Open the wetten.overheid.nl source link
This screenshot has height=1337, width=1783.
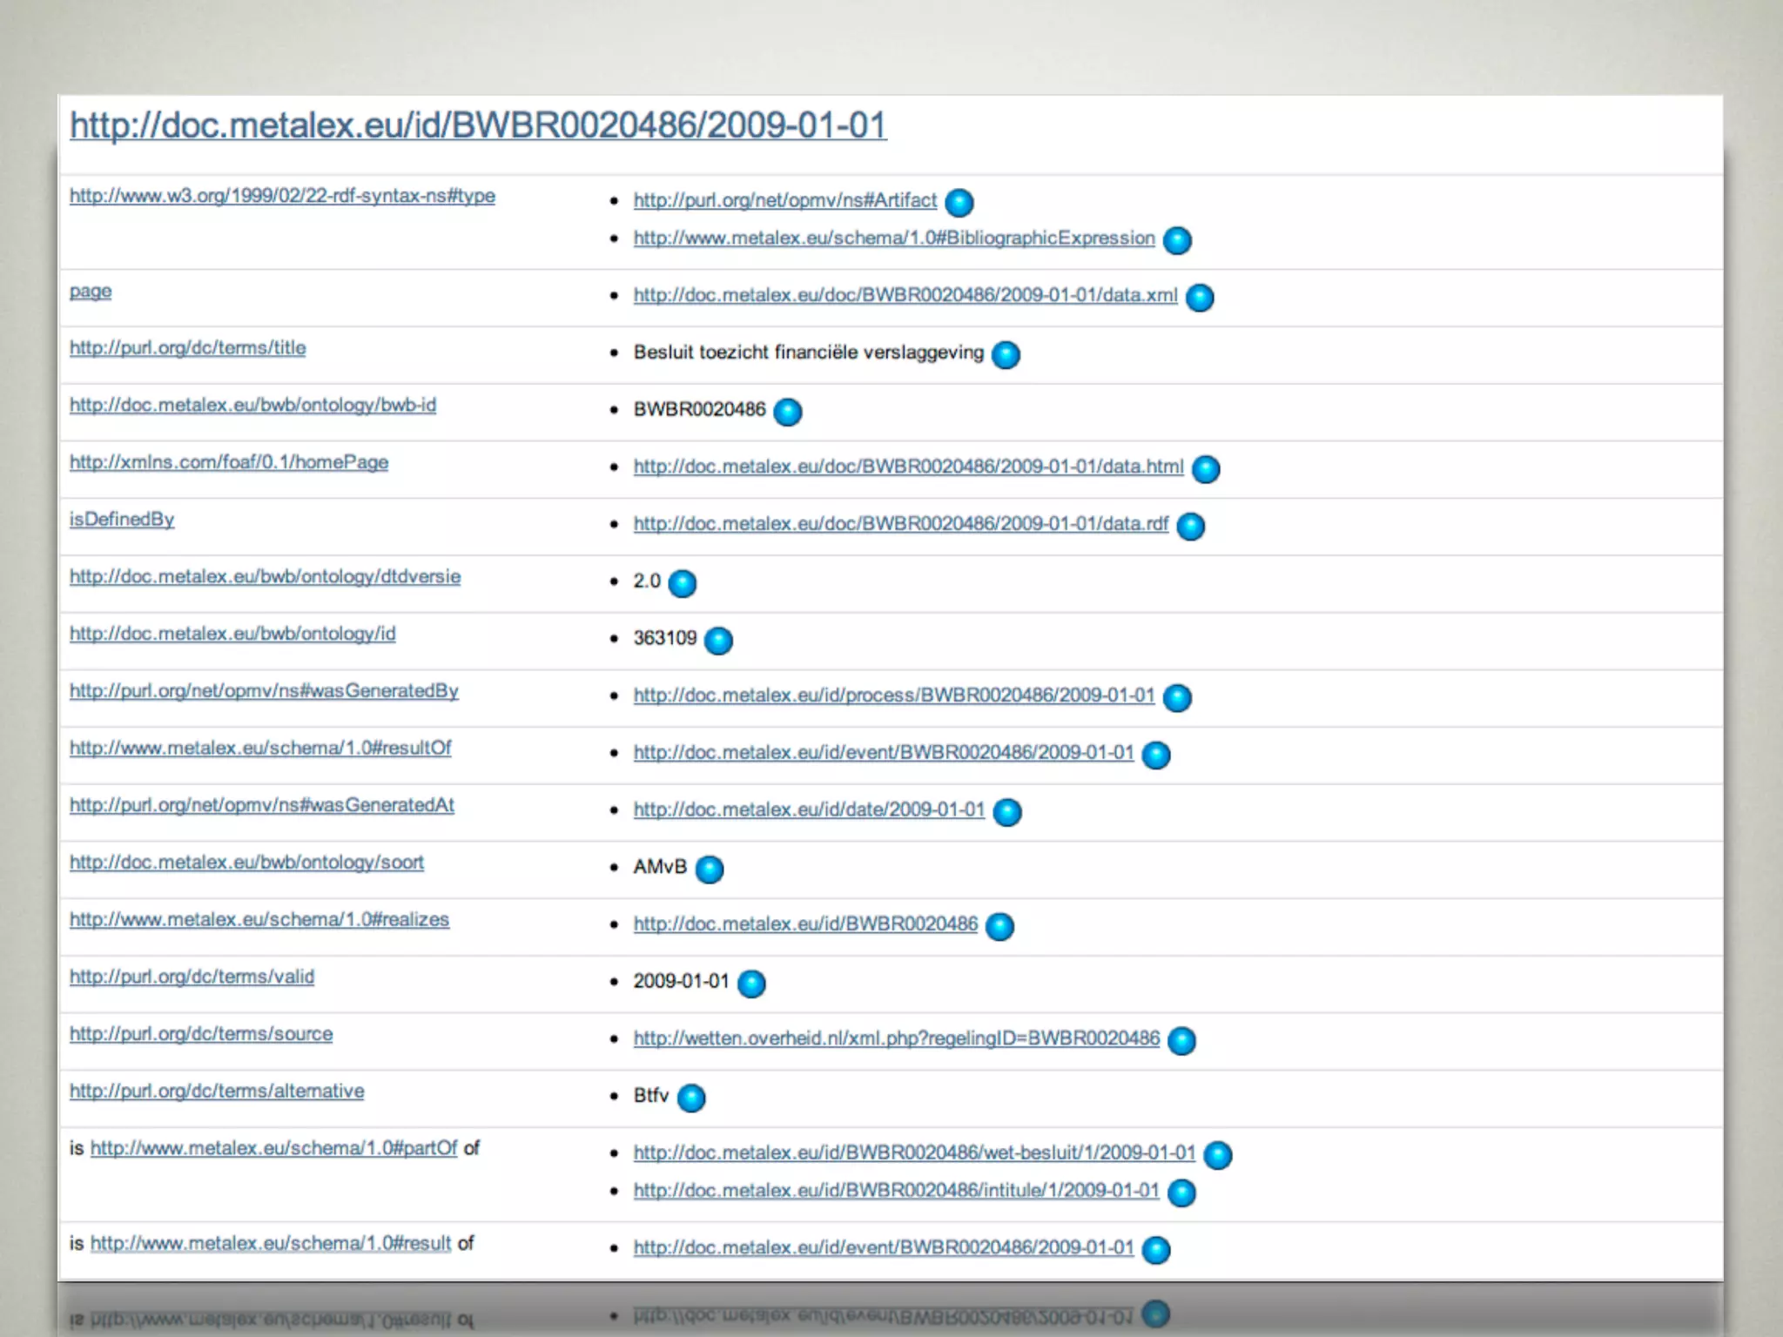pos(896,1038)
